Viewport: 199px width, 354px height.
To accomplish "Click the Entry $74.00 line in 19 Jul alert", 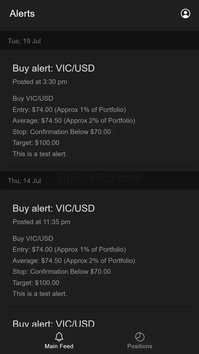I will [69, 110].
